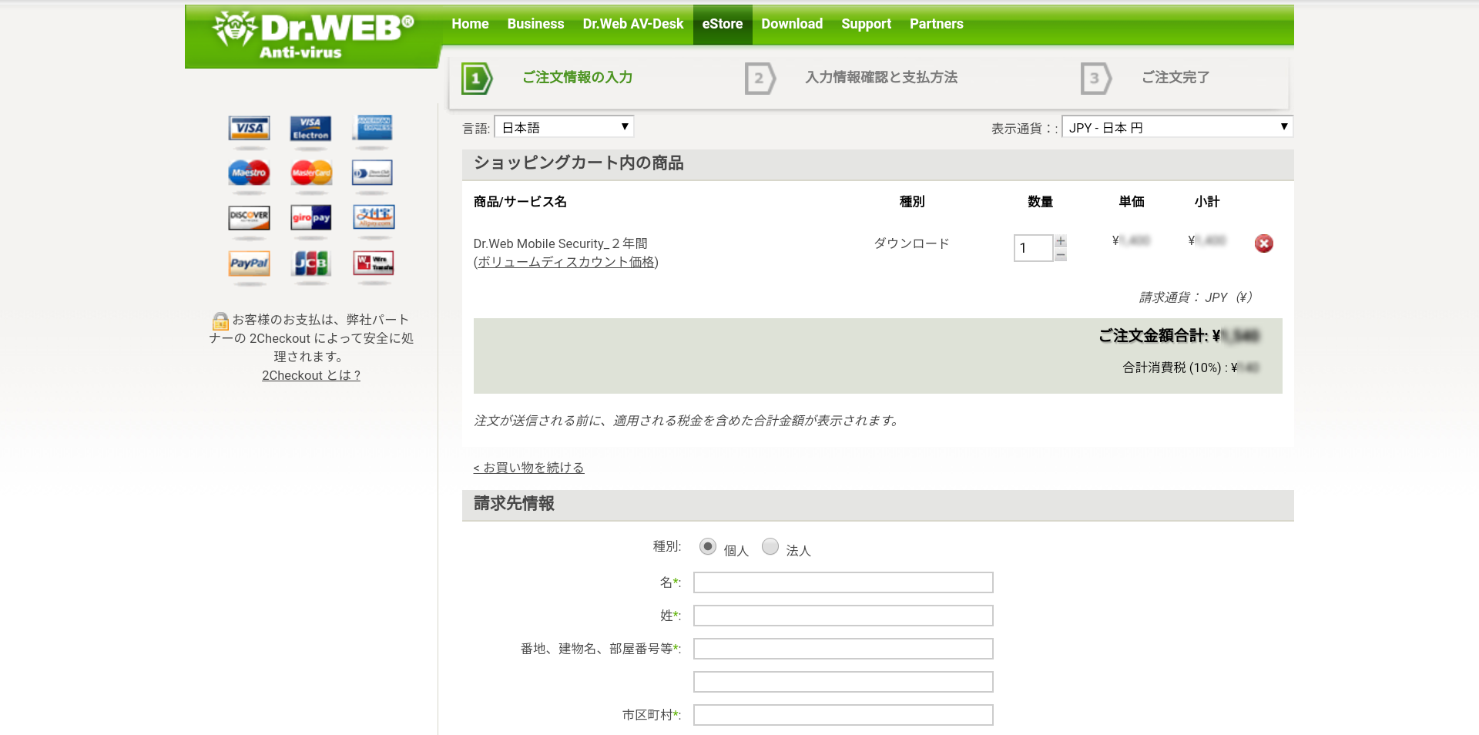Click the Visa card icon
This screenshot has width=1479, height=735.
(x=249, y=128)
